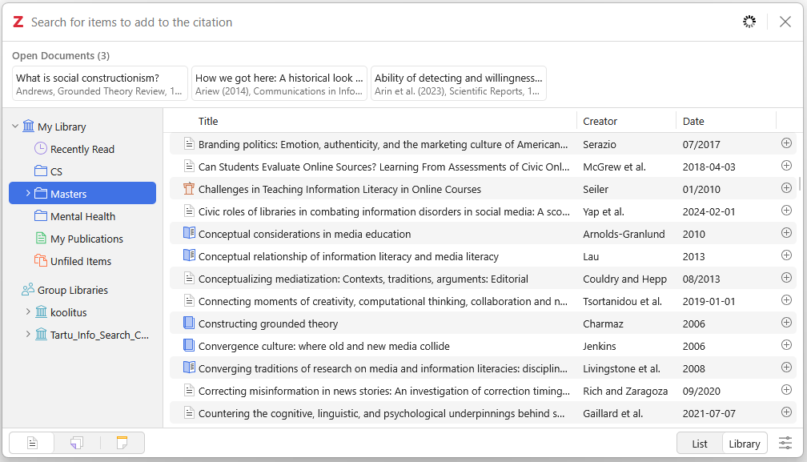Add Rich and Zaragoza item plus icon
Screen dimensions: 807x462
pyautogui.click(x=786, y=389)
